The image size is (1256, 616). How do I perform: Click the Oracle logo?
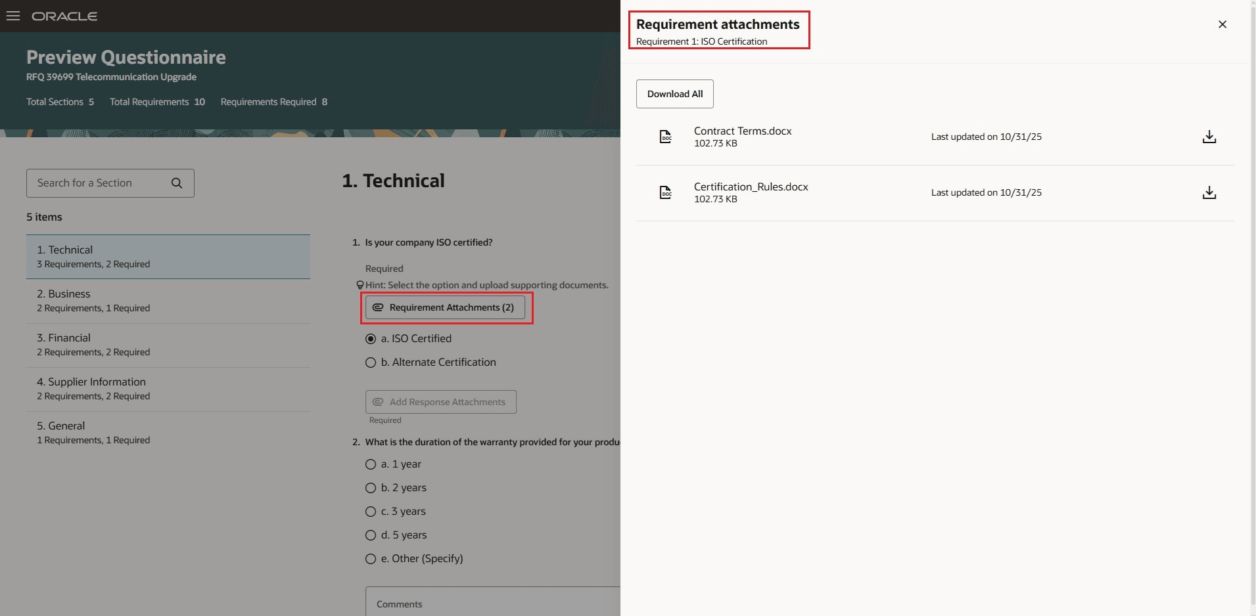[x=64, y=16]
